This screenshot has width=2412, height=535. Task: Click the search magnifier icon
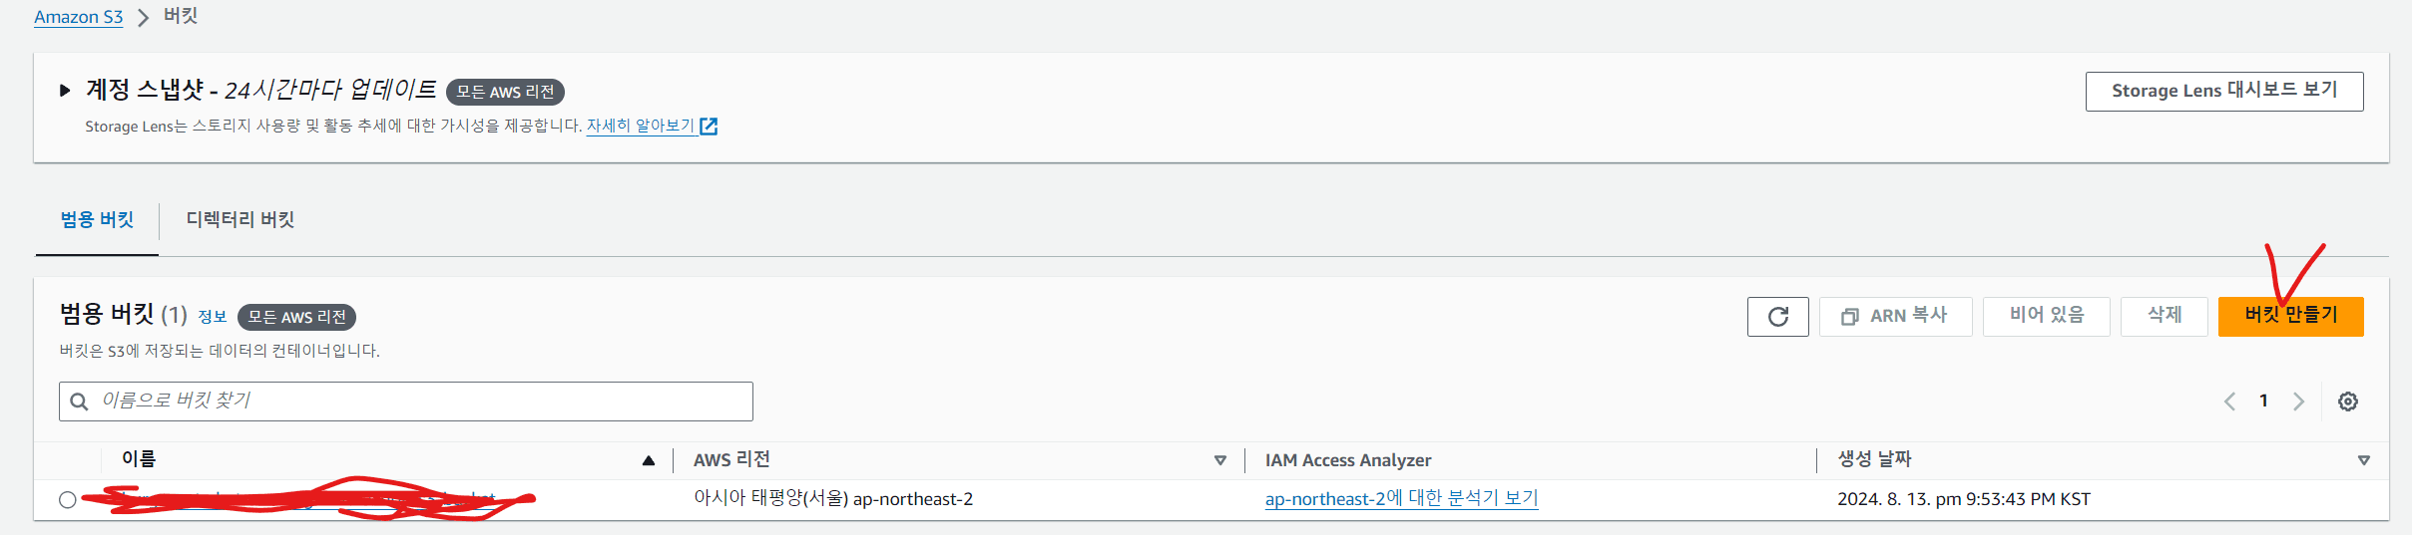click(80, 401)
